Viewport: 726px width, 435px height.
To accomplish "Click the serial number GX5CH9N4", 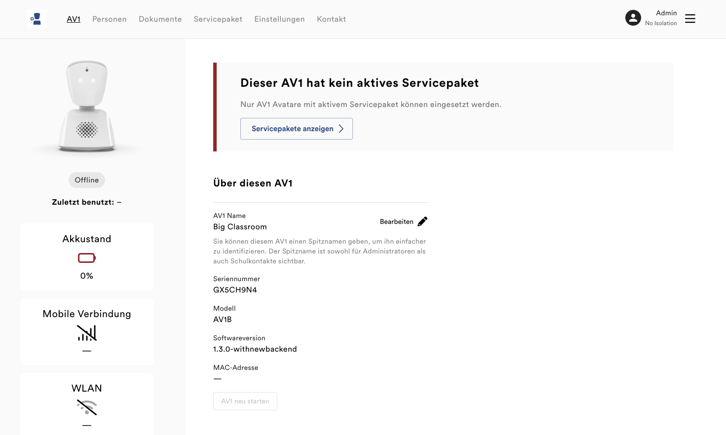I will (235, 290).
